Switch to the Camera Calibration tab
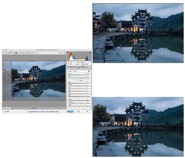185x158 pixels. click(83, 67)
